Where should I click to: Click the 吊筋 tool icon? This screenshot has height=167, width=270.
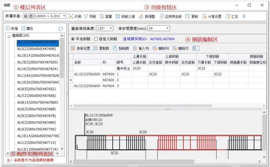pyautogui.click(x=86, y=16)
